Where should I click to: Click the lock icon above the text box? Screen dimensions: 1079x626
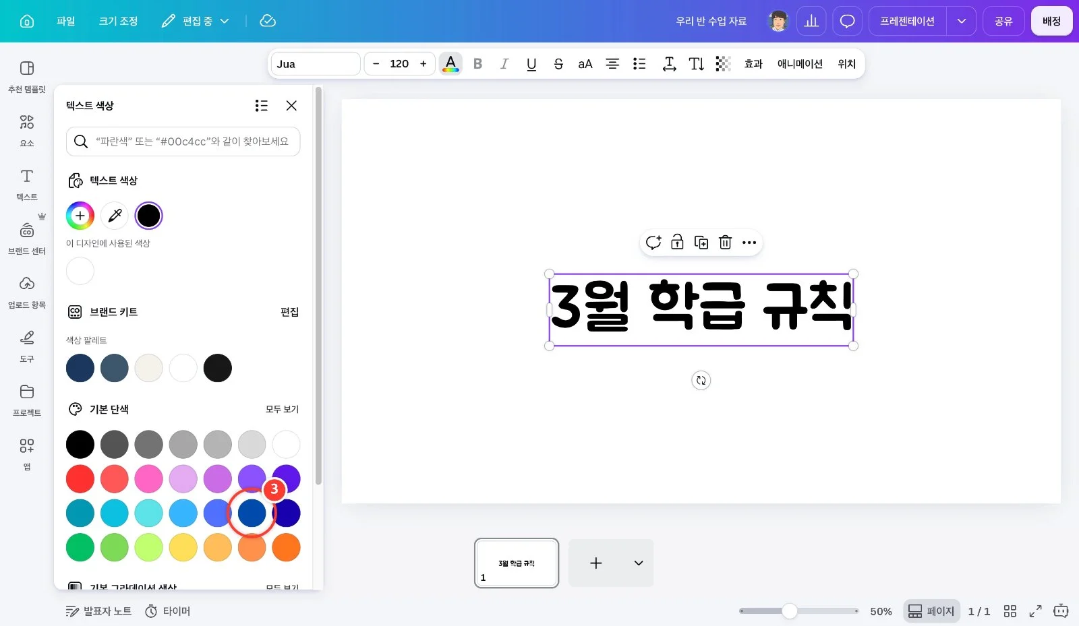pyautogui.click(x=677, y=243)
